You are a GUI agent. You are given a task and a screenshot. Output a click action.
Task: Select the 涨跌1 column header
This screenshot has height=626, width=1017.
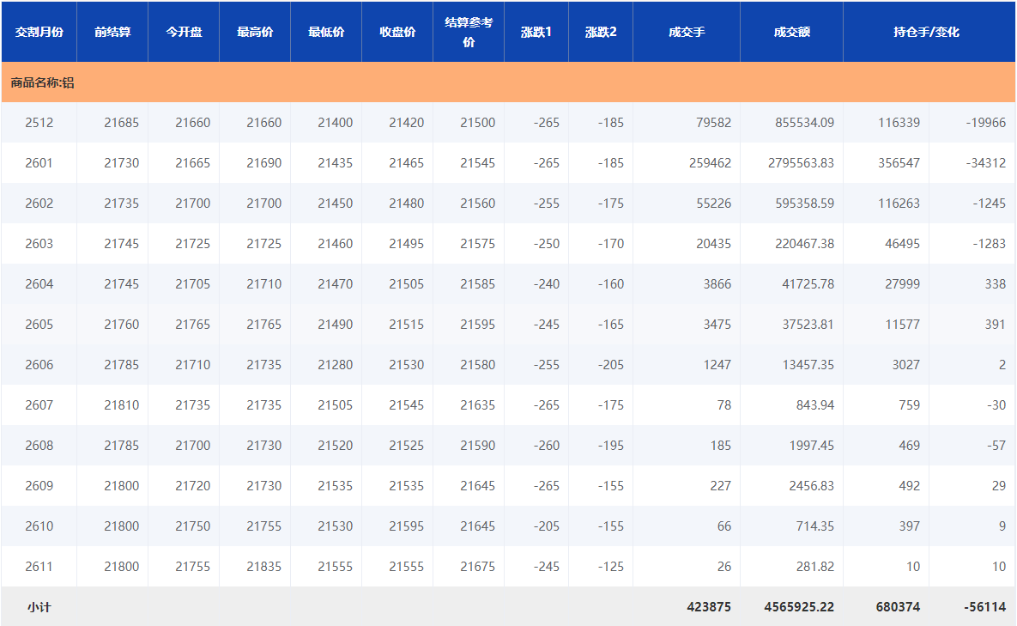coord(536,32)
